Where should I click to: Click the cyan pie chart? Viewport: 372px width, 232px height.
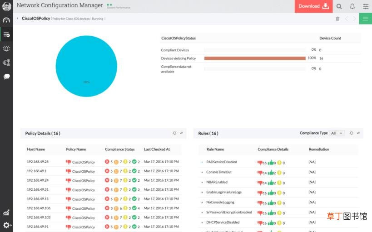[86, 66]
